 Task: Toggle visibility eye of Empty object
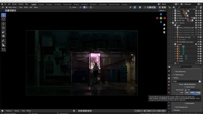198,61
